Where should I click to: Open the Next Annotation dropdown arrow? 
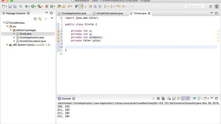click(x=108, y=7)
